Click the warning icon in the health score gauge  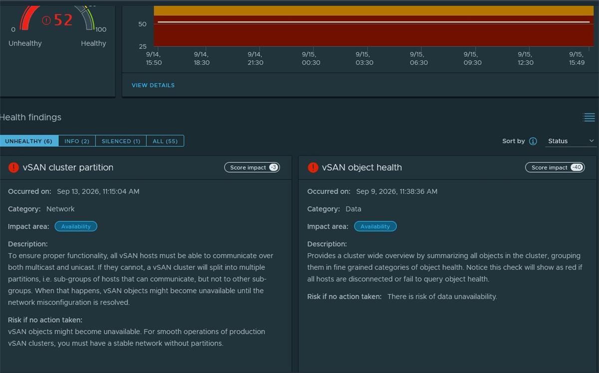pyautogui.click(x=46, y=20)
